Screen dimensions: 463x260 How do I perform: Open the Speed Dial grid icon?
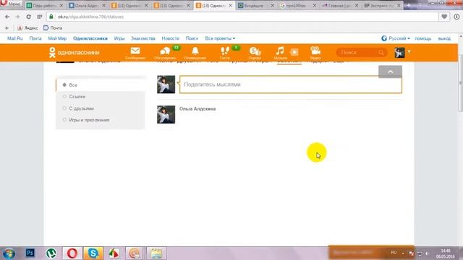[40, 17]
